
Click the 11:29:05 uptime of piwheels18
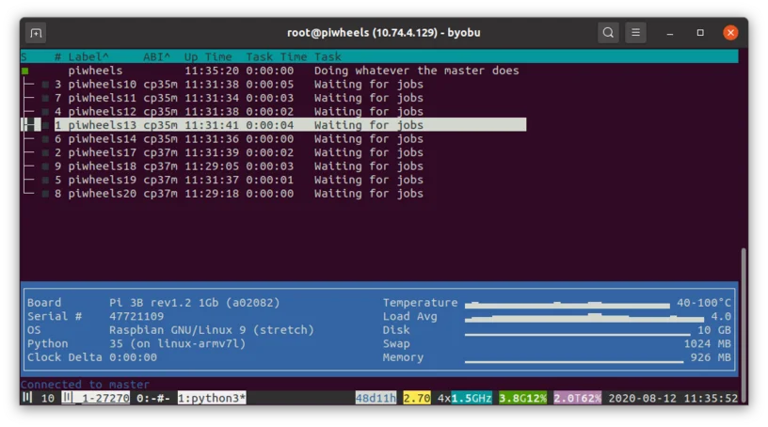click(212, 166)
